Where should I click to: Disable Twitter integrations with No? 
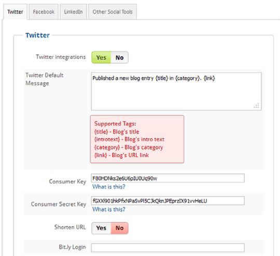[x=119, y=57]
